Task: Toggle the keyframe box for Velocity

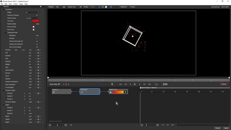Action: tap(38, 61)
